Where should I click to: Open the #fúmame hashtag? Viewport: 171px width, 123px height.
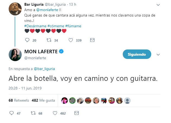(x=73, y=26)
